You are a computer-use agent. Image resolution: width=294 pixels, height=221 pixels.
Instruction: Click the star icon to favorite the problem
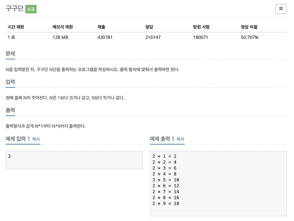click(281, 9)
